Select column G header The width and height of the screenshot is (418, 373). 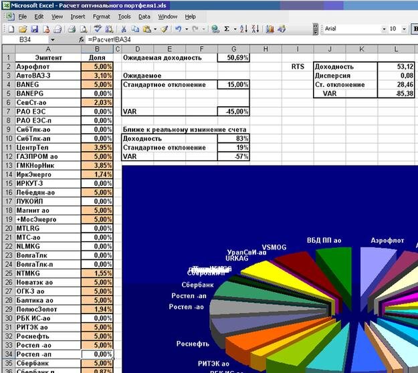click(233, 49)
